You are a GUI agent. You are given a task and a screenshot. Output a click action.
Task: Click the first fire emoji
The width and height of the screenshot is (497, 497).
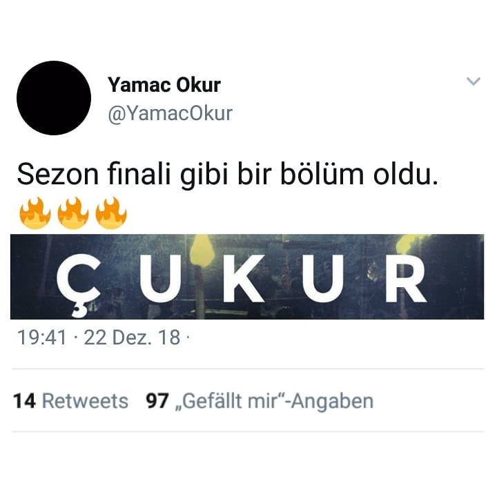[x=35, y=213]
